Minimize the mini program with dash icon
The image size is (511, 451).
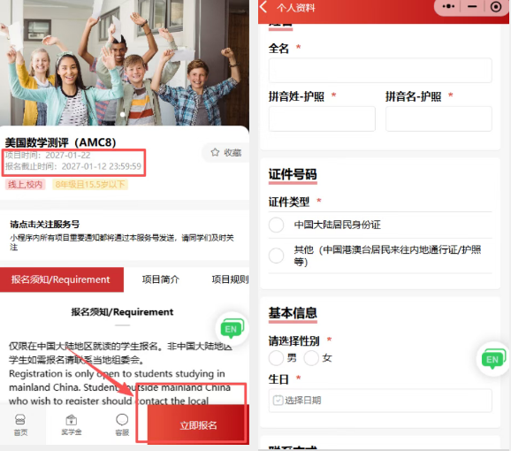coord(472,6)
